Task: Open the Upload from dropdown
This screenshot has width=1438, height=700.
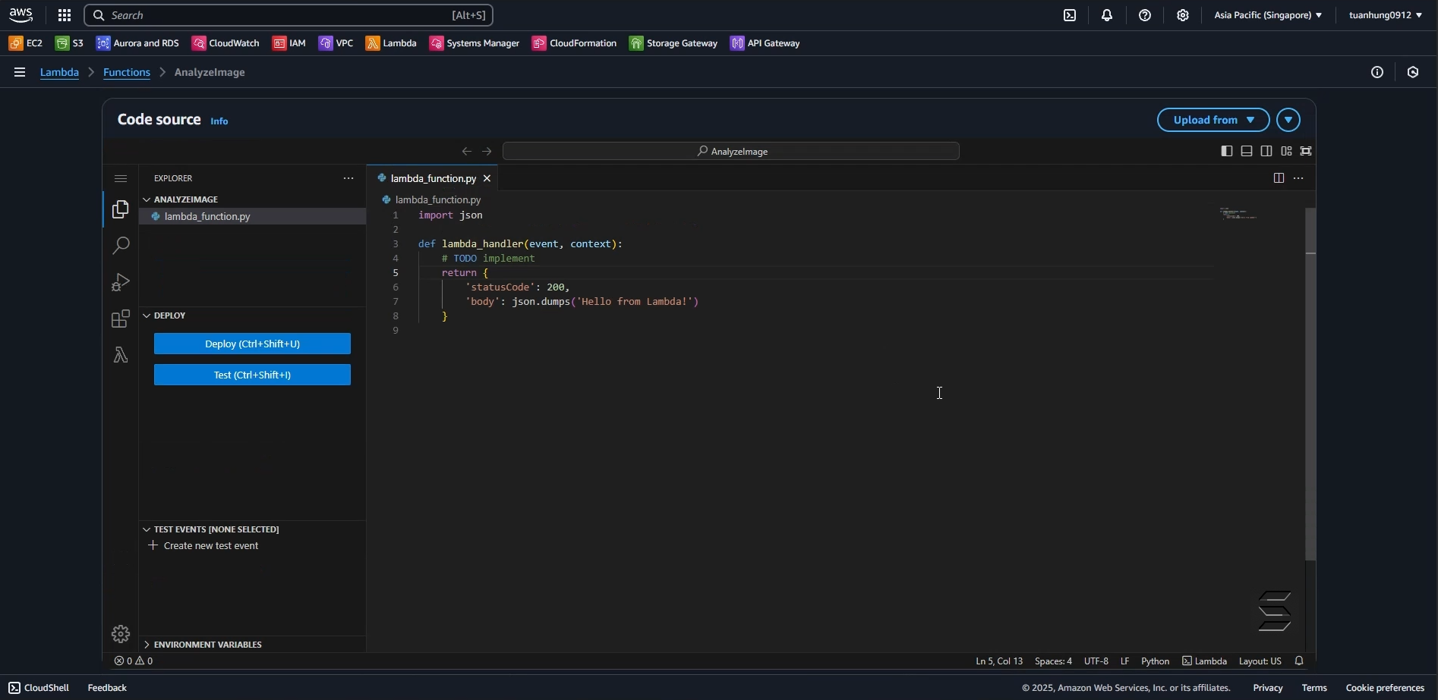Action: click(1213, 120)
